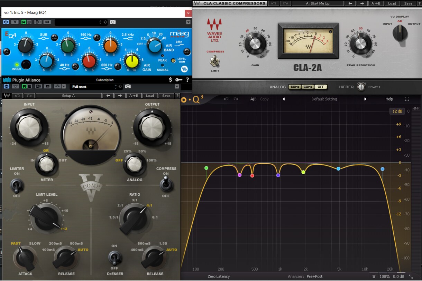Screen dimensions: 422x281
Task: Flip the V-Comp Limiter ON/OFF switch
Action: [x=17, y=185]
